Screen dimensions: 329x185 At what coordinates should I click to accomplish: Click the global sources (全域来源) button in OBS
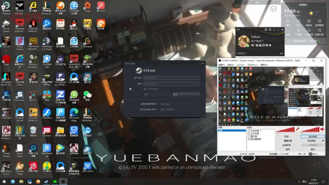click(288, 145)
